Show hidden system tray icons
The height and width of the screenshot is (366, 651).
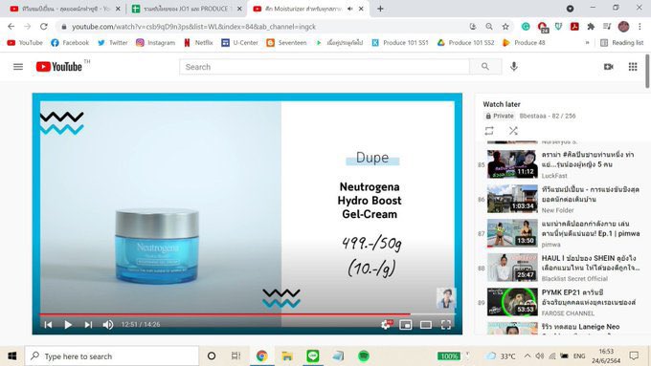tap(528, 356)
